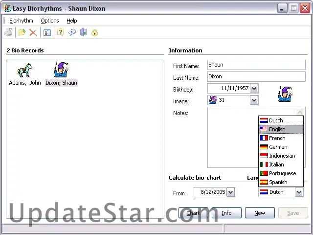The height and width of the screenshot is (235, 313).
Task: Collapse the Language dropdown arrow
Action: (x=299, y=192)
